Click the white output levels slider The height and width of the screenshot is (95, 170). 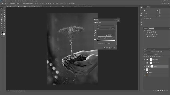point(115,42)
